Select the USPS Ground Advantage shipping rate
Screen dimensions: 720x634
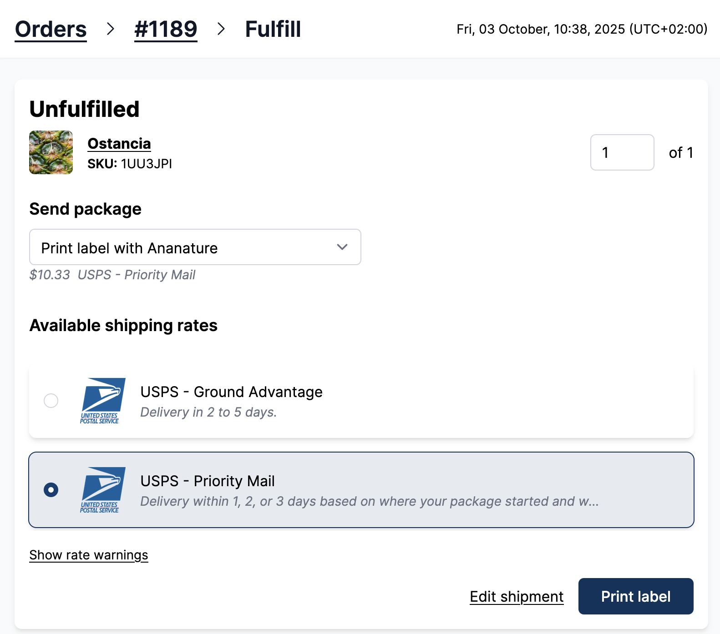click(51, 401)
